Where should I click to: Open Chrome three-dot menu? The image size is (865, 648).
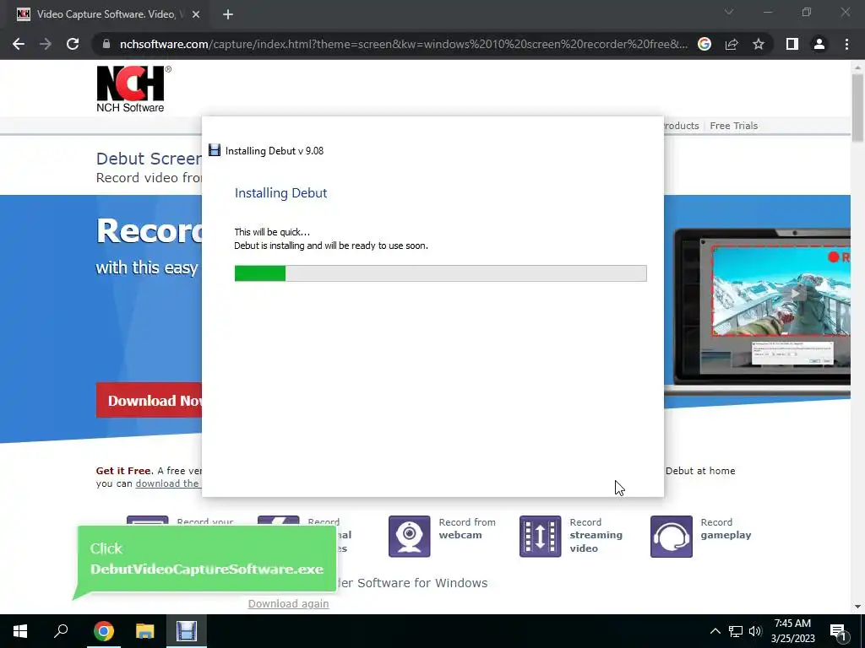pyautogui.click(x=846, y=44)
